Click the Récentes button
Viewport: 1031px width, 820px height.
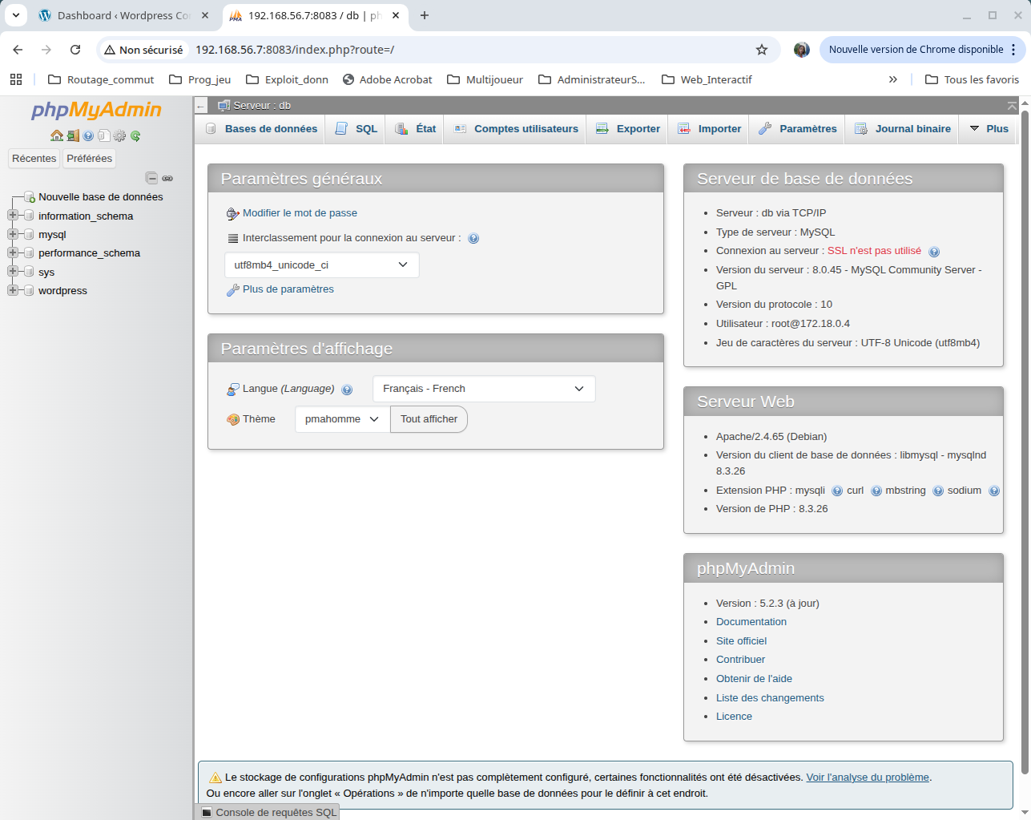34,158
